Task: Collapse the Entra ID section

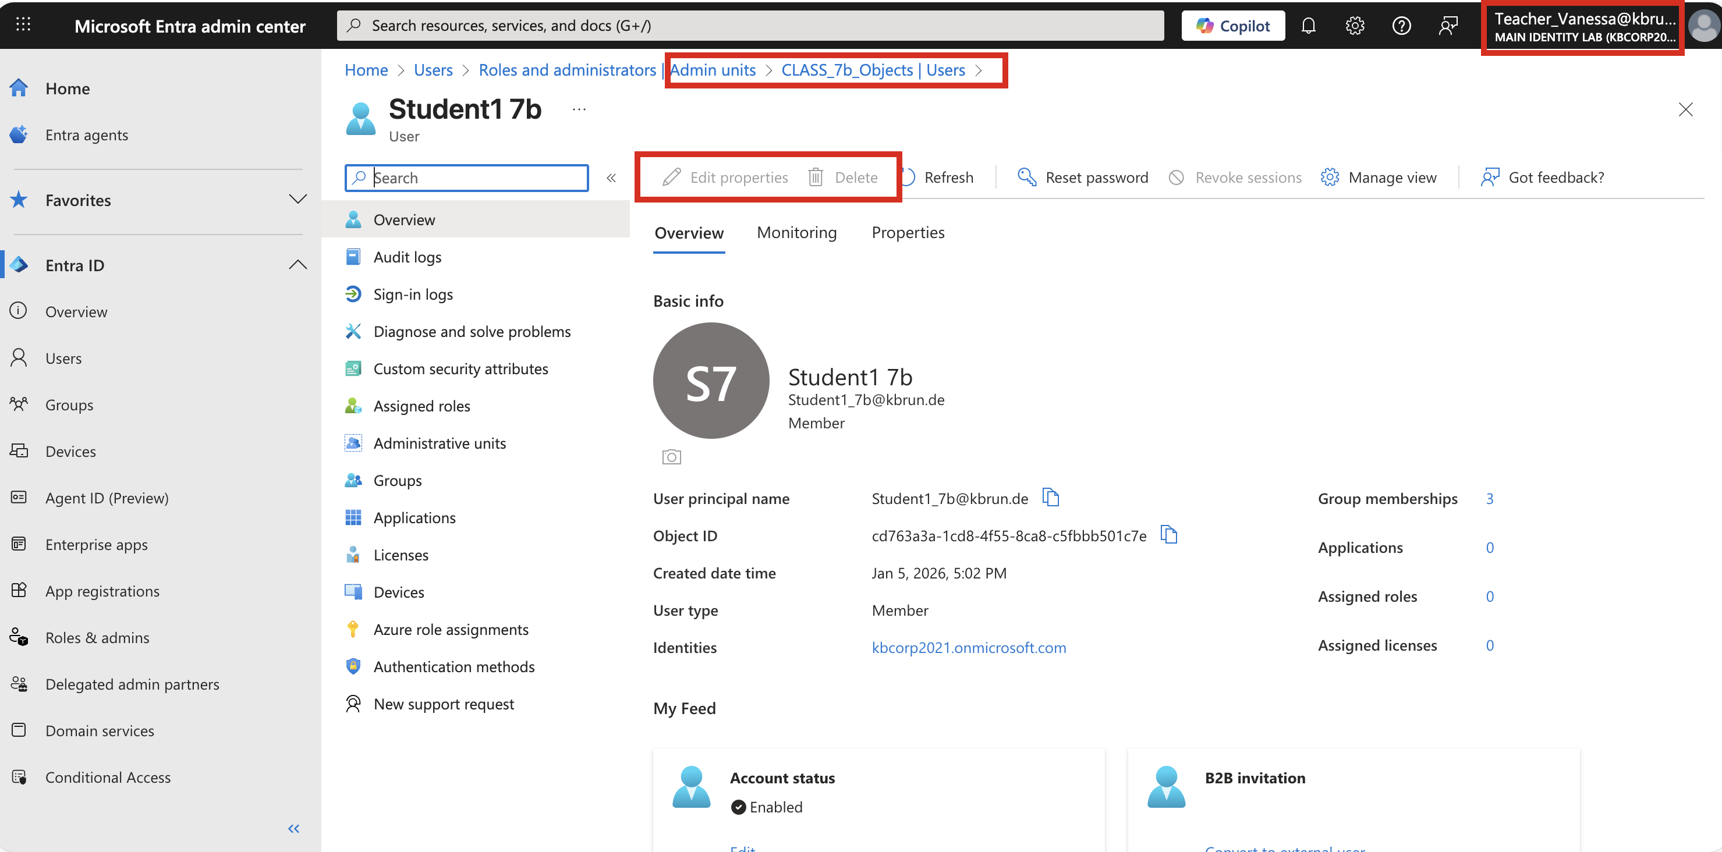Action: click(x=297, y=265)
